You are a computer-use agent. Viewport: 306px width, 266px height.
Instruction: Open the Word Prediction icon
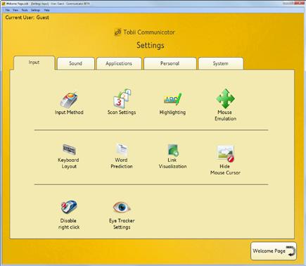click(122, 150)
